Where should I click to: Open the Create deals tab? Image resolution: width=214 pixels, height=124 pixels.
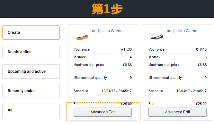pyautogui.click(x=31, y=33)
